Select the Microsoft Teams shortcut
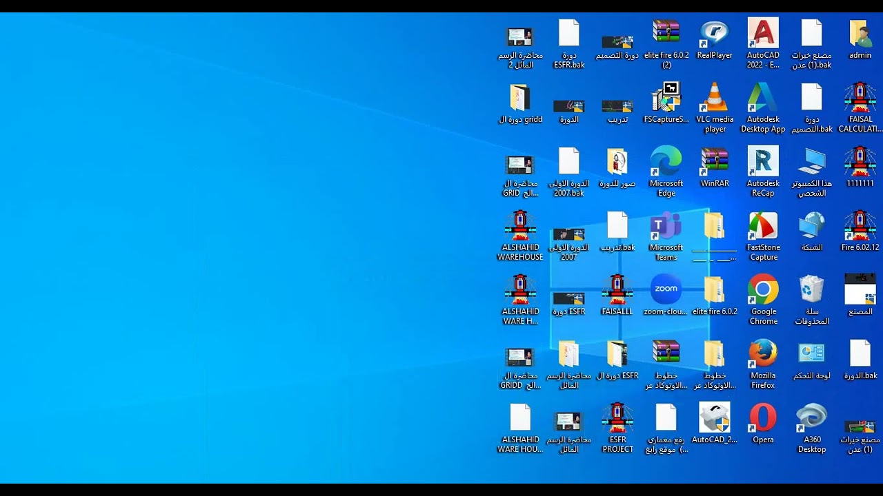The height and width of the screenshot is (496, 883). [x=666, y=236]
